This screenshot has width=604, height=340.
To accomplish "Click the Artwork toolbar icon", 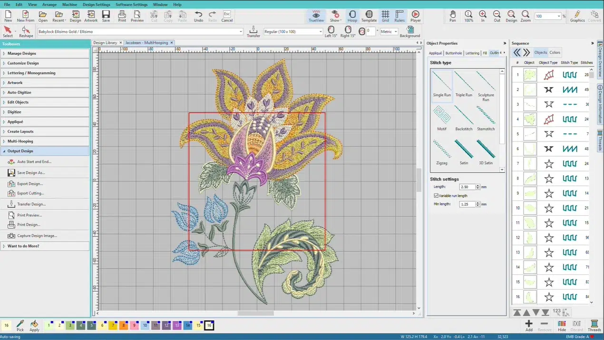I will coord(91,16).
